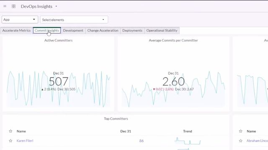
Task: Go to the Deployments tab
Action: pyautogui.click(x=132, y=30)
